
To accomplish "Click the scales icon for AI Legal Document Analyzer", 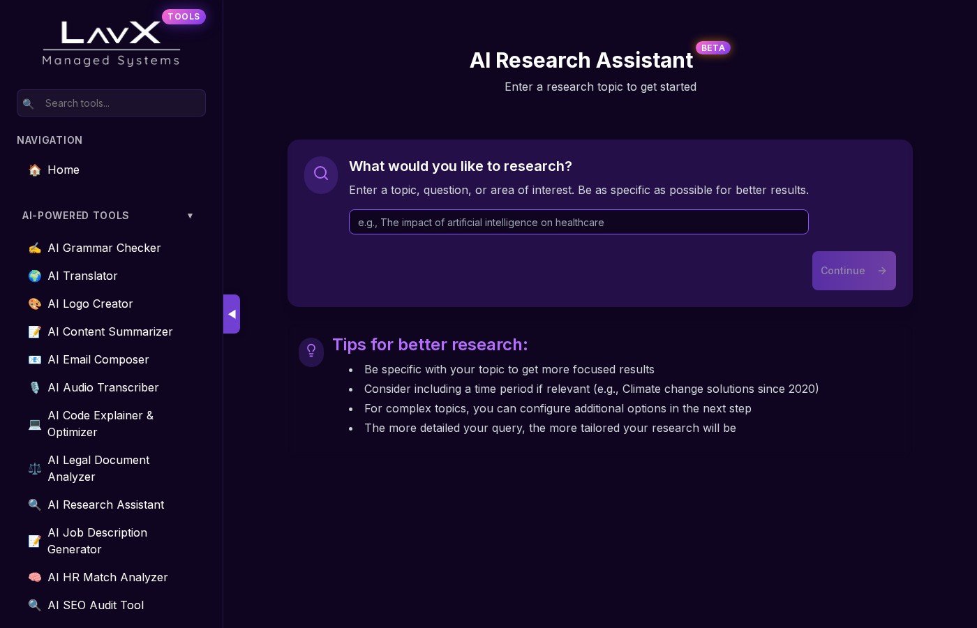I will [x=34, y=468].
